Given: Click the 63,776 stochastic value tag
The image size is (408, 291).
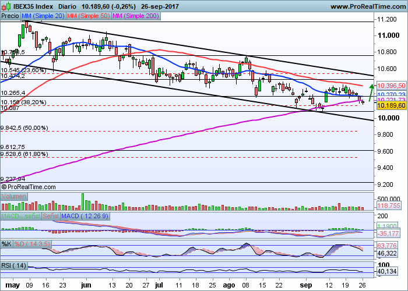Looking at the screenshot, I should pyautogui.click(x=388, y=246).
